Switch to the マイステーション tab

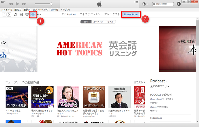(x=90, y=14)
